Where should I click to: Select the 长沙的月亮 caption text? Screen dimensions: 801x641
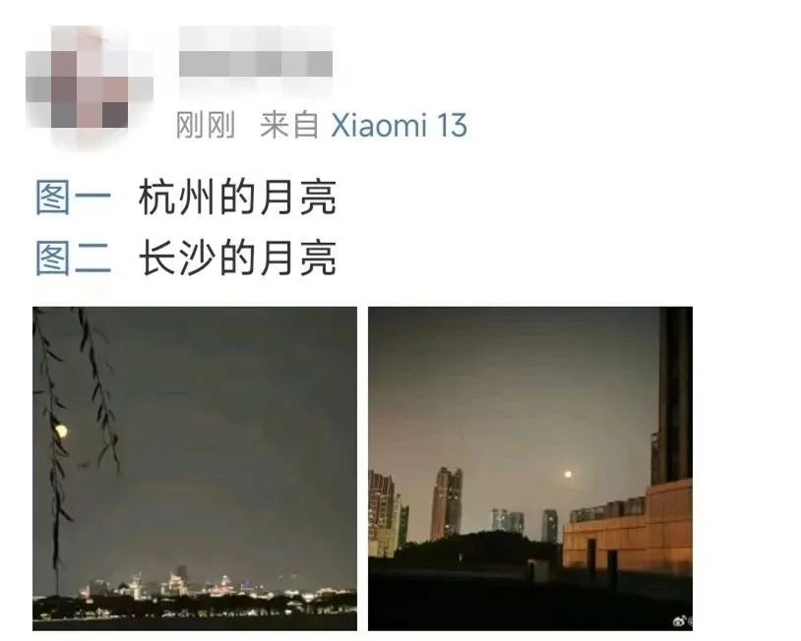[237, 258]
